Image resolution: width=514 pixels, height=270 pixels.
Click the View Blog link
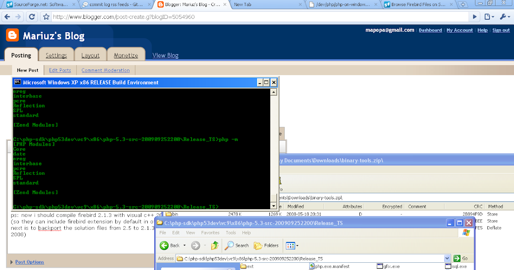pyautogui.click(x=165, y=55)
